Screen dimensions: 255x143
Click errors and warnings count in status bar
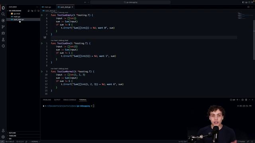click(20, 141)
